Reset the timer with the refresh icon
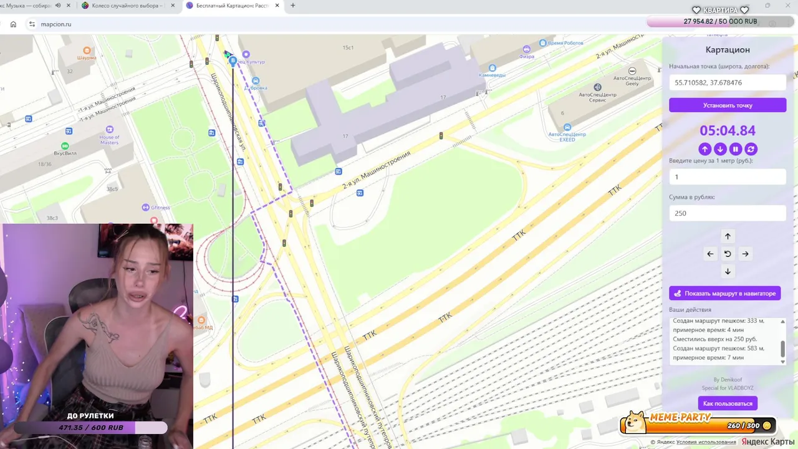The height and width of the screenshot is (449, 798). click(x=751, y=149)
